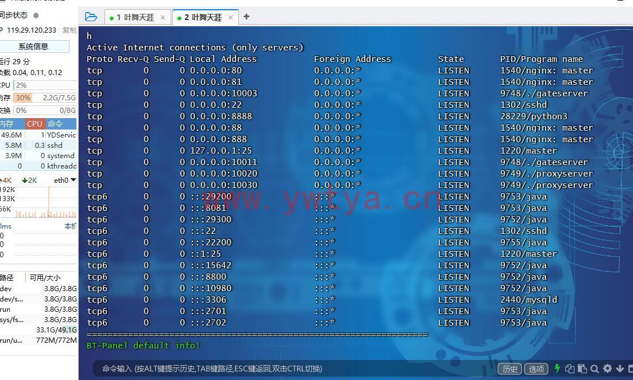Image resolution: width=633 pixels, height=380 pixels.
Task: Select tab 2 叶舞天涯
Action: click(203, 18)
